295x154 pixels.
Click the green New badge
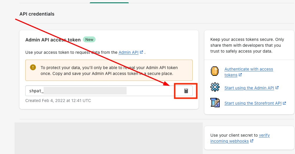pos(89,39)
